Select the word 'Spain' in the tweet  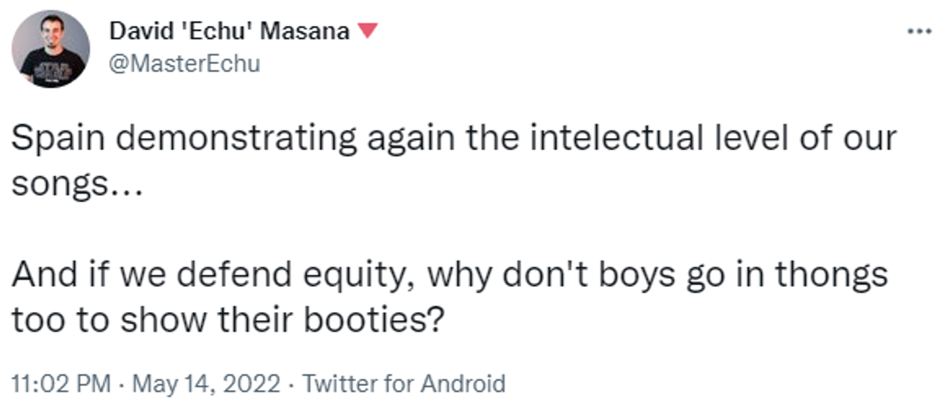click(58, 138)
